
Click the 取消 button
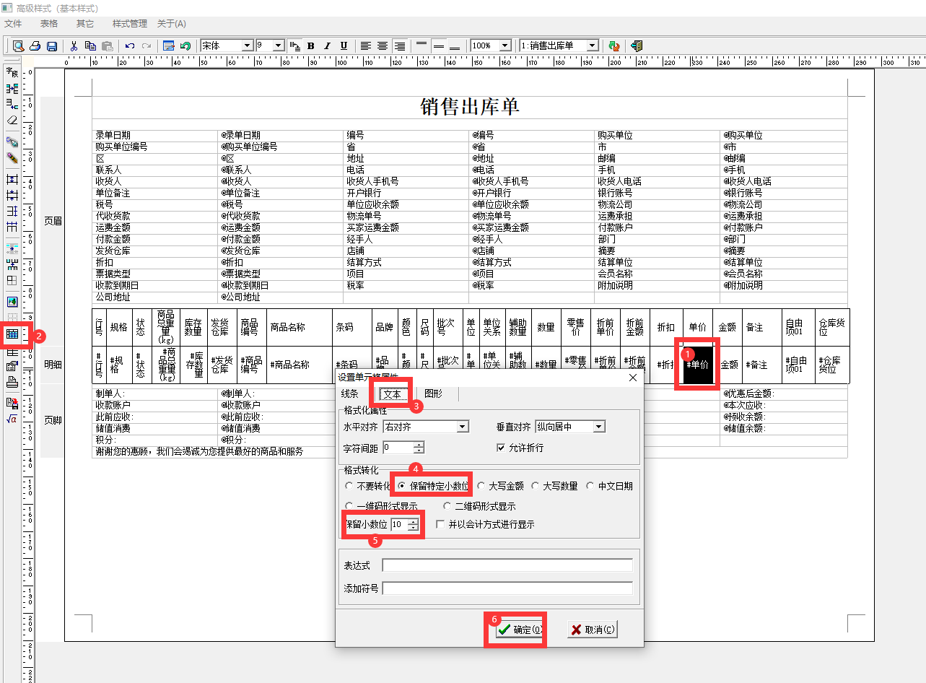tap(593, 630)
